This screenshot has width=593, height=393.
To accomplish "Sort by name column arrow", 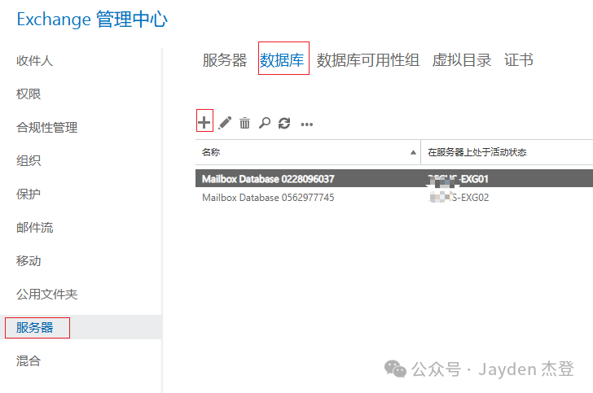I will click(415, 152).
